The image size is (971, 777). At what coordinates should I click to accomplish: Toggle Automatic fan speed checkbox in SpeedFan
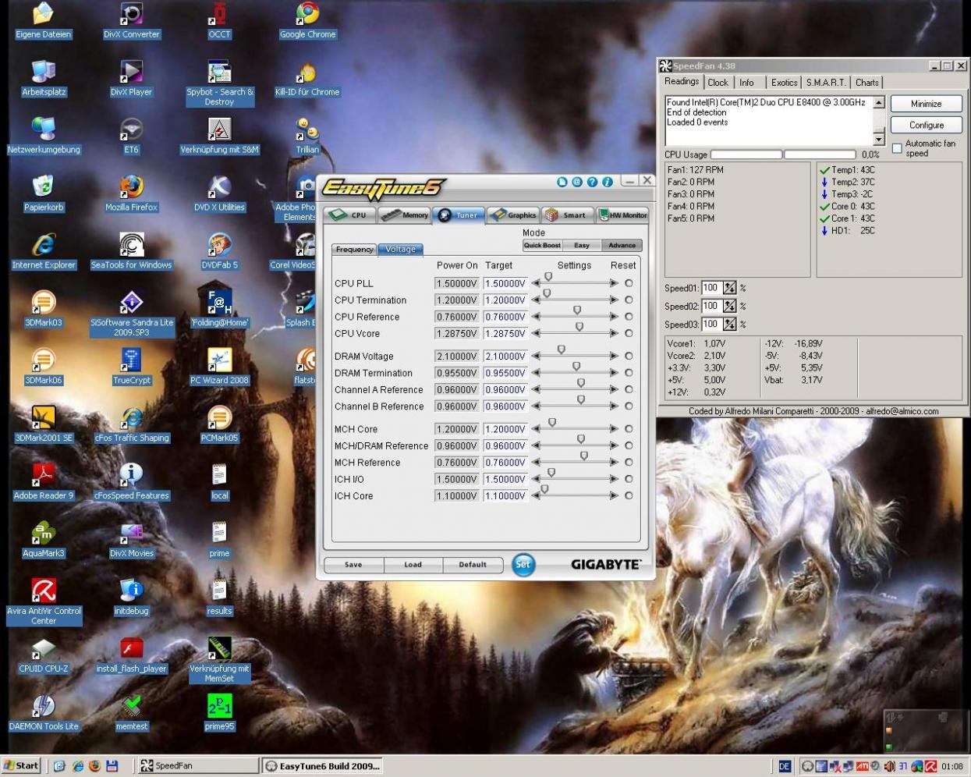click(897, 148)
